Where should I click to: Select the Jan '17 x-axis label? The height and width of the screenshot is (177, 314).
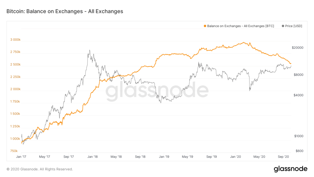click(21, 157)
